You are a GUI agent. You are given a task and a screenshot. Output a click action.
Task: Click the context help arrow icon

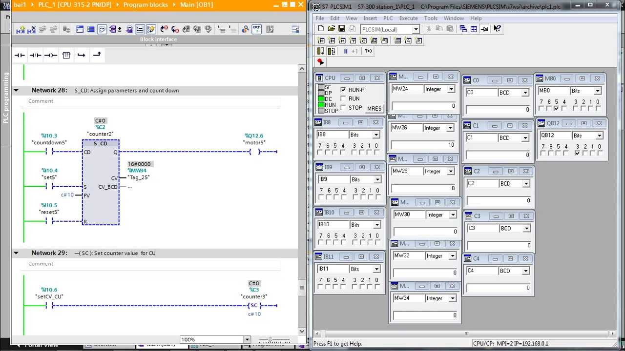point(497,29)
